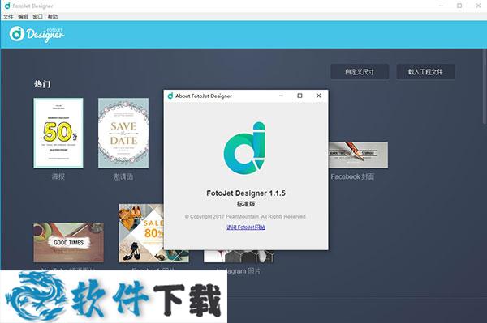
Task: Select the 50% poster template thumbnail
Action: (x=58, y=133)
